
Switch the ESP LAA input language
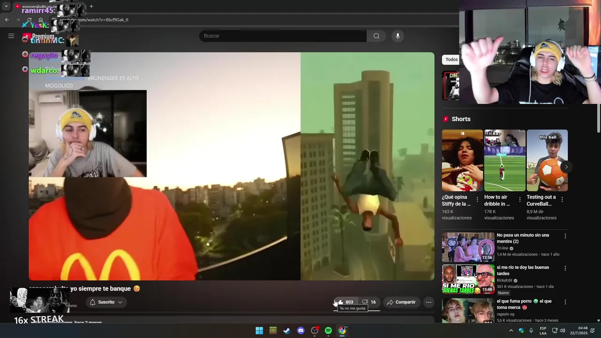coord(543,330)
